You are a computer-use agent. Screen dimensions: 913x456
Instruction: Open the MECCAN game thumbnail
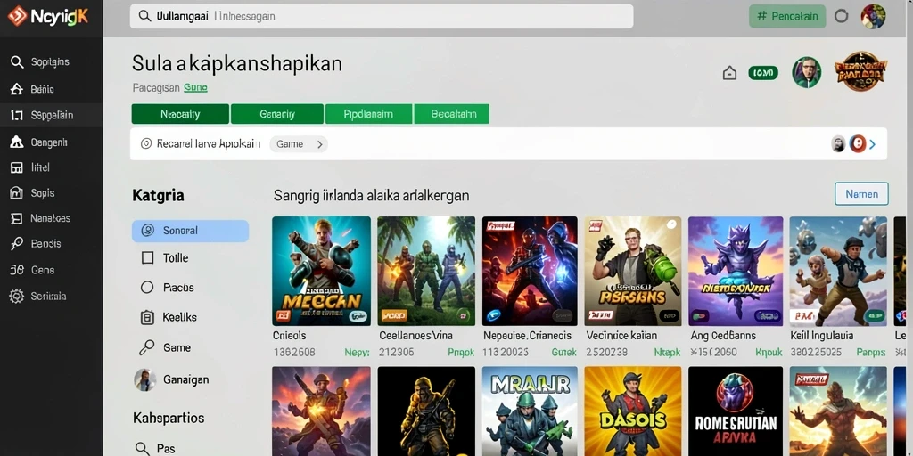(321, 271)
